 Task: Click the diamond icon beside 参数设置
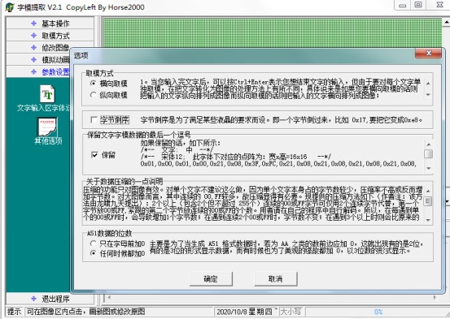click(33, 71)
